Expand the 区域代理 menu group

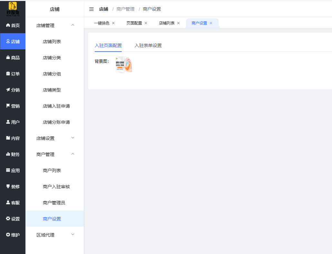click(x=54, y=235)
